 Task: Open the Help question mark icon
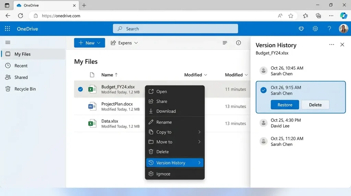pos(329,29)
